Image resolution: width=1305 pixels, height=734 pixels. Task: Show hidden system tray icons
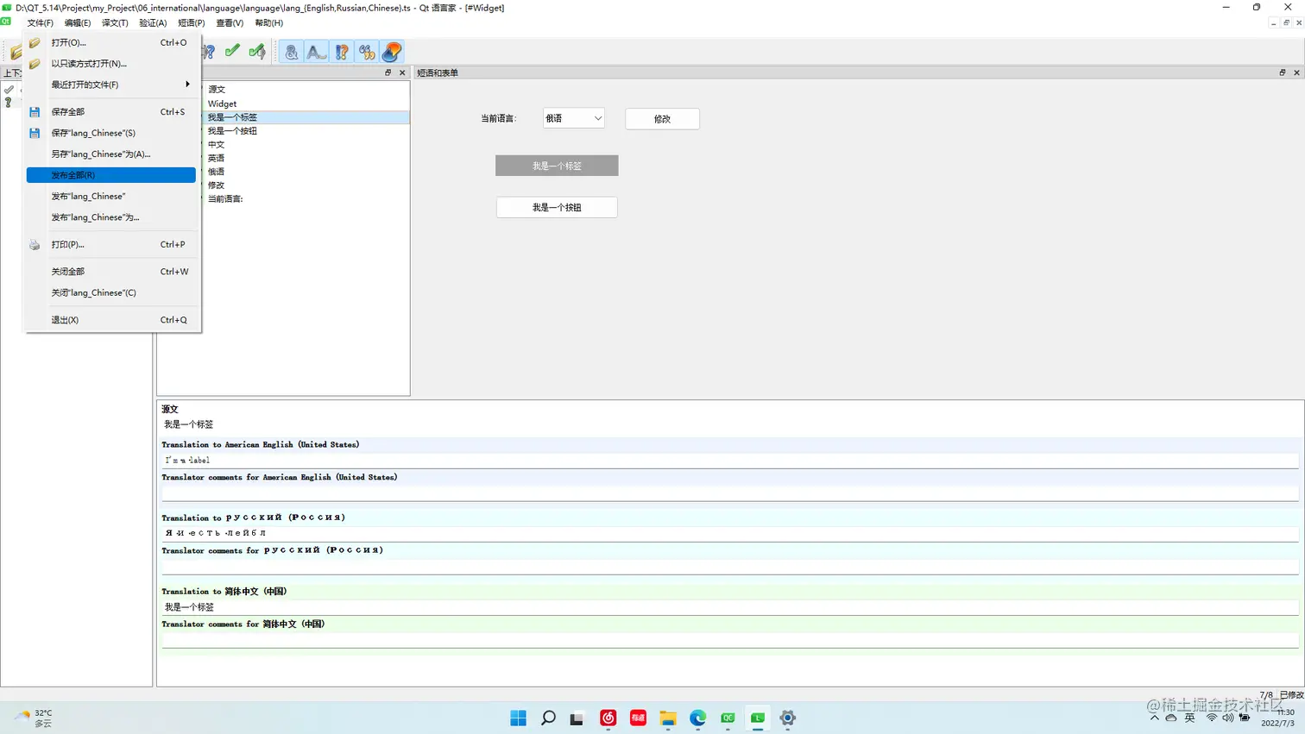pyautogui.click(x=1155, y=718)
